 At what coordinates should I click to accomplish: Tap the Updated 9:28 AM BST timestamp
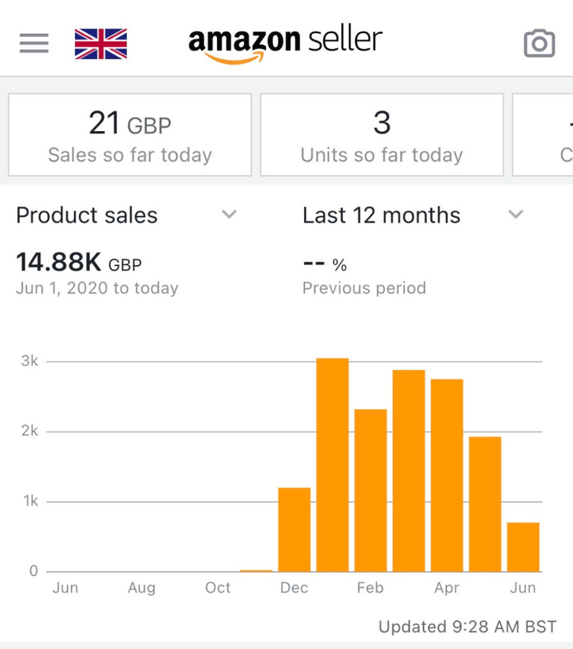pyautogui.click(x=467, y=627)
